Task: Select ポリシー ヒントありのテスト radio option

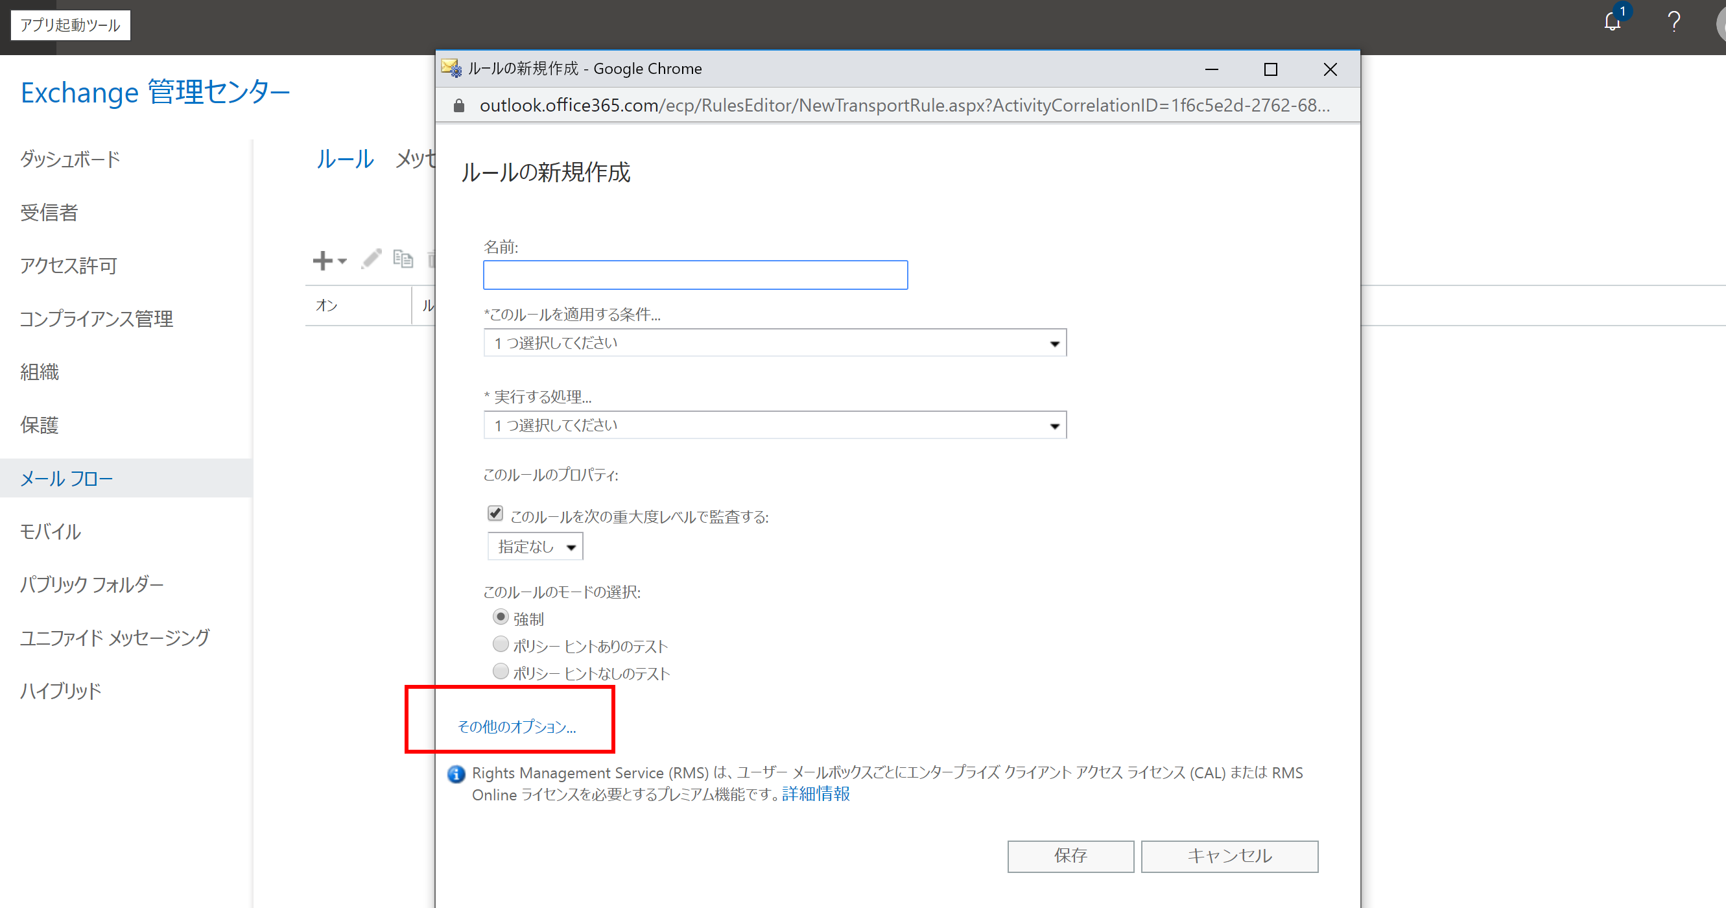Action: [x=501, y=644]
